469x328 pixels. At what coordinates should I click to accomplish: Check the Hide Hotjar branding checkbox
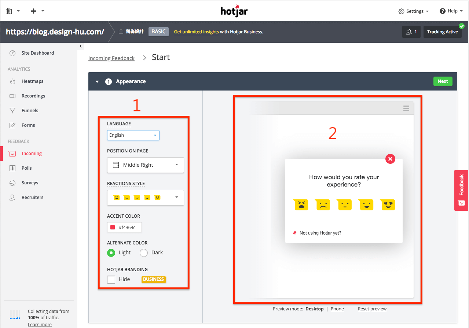click(x=111, y=279)
